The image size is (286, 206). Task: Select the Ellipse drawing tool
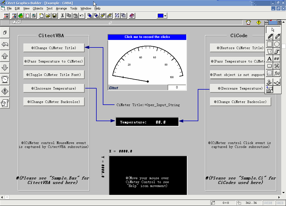(x=277, y=44)
